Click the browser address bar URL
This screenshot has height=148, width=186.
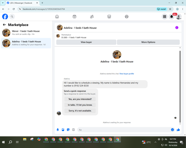[x=44, y=9]
